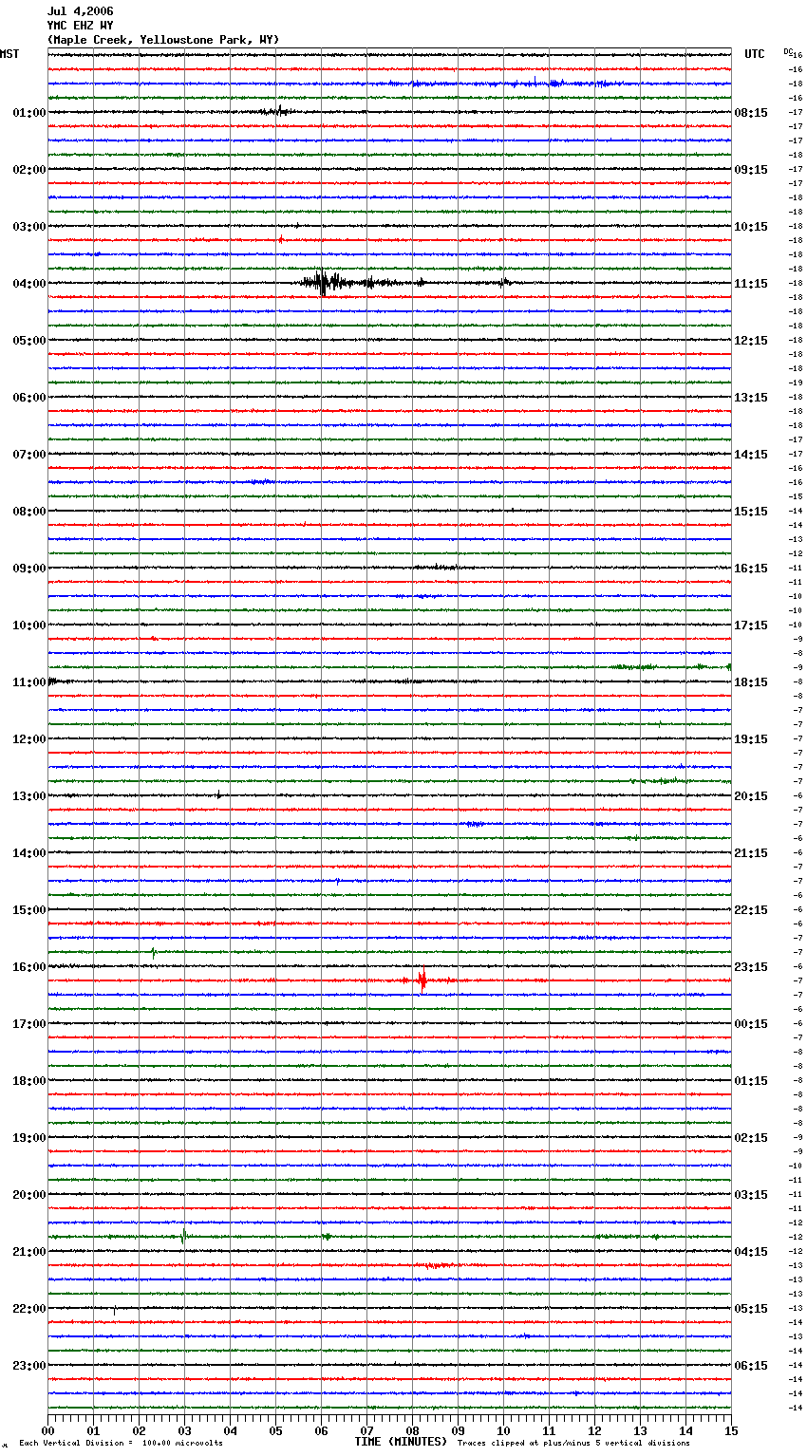Click the 06:15 UTC time label

pyautogui.click(x=751, y=1366)
